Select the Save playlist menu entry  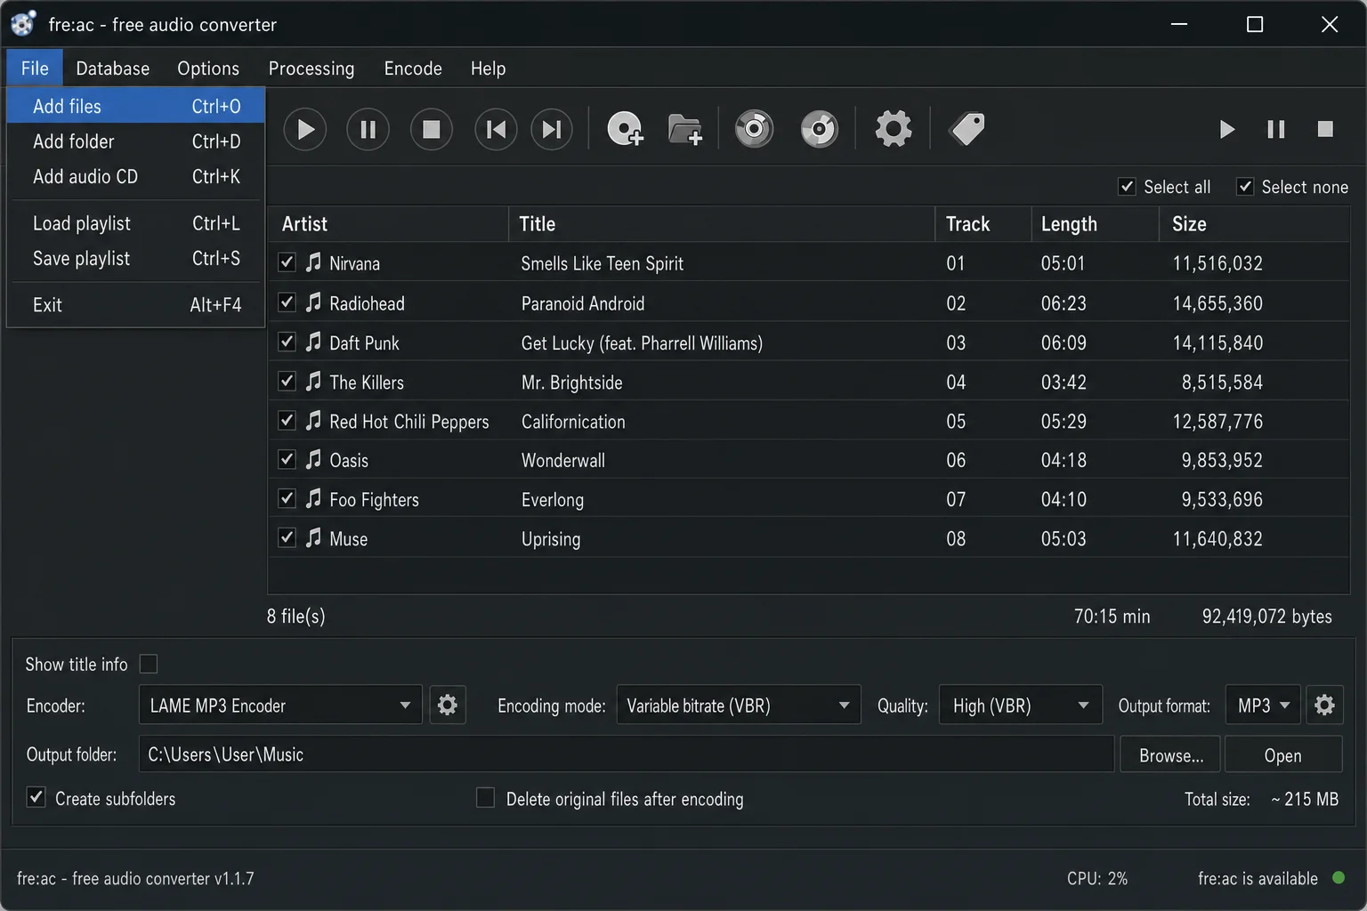click(136, 258)
